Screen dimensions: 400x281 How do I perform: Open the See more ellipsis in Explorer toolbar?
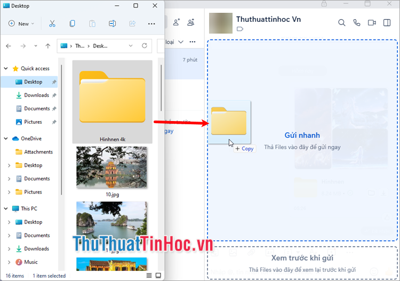[151, 23]
